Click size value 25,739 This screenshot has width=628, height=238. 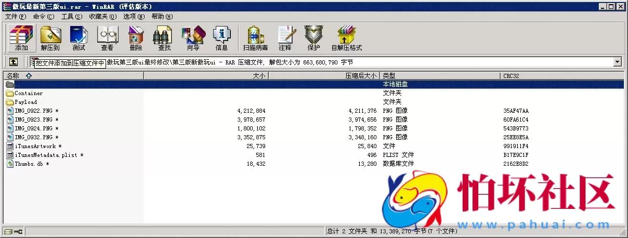coord(257,146)
